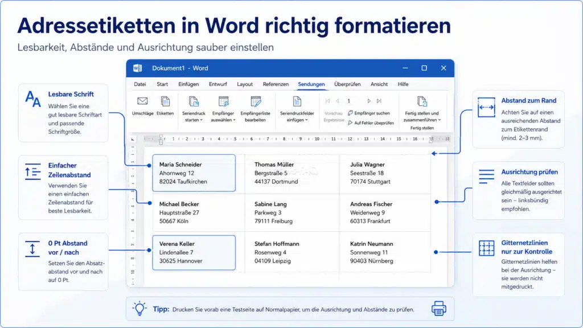Image resolution: width=583 pixels, height=328 pixels.
Task: Jump to last record arrow
Action: 379,101
